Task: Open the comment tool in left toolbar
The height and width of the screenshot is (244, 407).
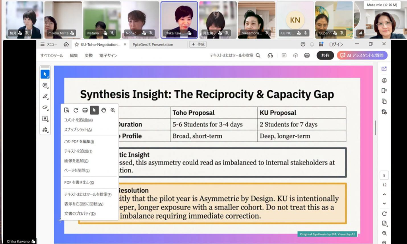Action: point(45,85)
